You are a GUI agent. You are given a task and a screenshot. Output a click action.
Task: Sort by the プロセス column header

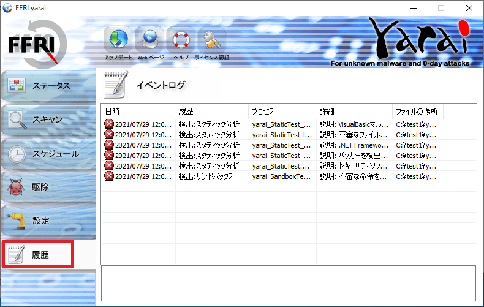(x=282, y=111)
